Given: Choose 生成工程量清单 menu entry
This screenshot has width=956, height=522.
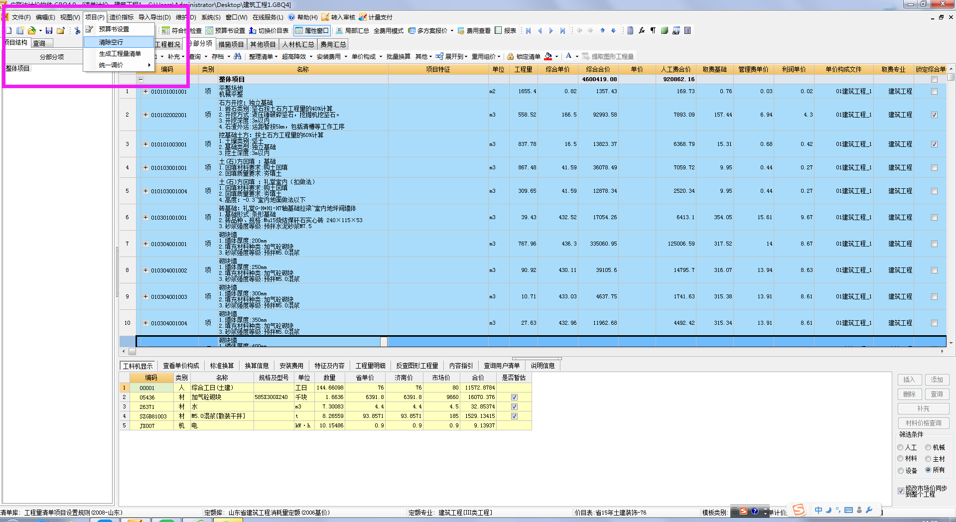Looking at the screenshot, I should tap(119, 53).
